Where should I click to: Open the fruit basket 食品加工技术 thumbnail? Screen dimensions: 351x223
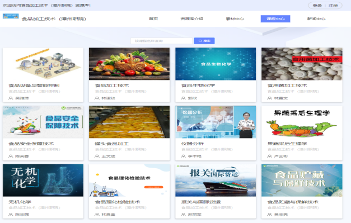pyautogui.click(x=129, y=64)
